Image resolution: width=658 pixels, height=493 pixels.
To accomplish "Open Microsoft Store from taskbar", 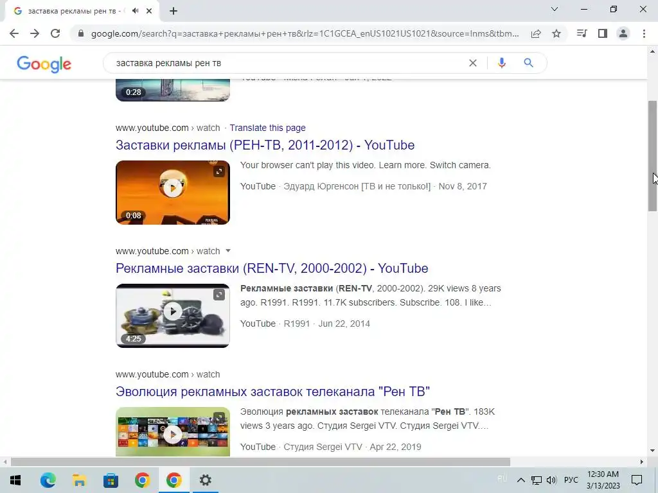I will coord(111,480).
